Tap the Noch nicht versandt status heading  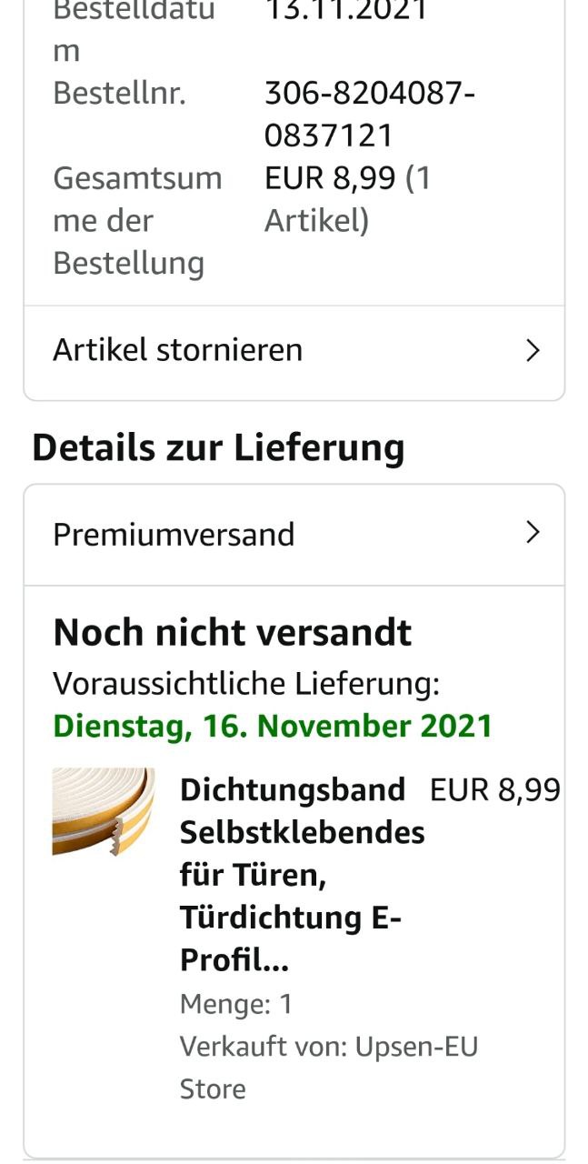[232, 633]
